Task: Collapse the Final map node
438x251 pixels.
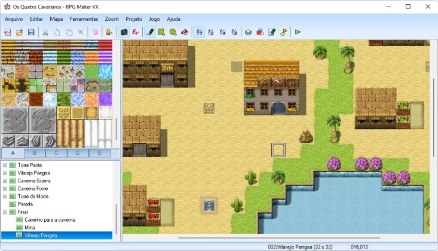Action: click(x=5, y=212)
